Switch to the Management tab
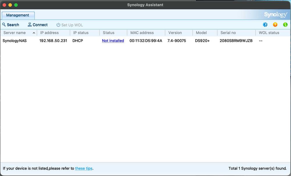 tap(18, 15)
